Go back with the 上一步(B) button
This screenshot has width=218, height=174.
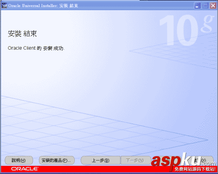click(x=100, y=160)
